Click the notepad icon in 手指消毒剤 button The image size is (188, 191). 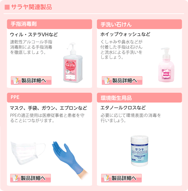16,80
